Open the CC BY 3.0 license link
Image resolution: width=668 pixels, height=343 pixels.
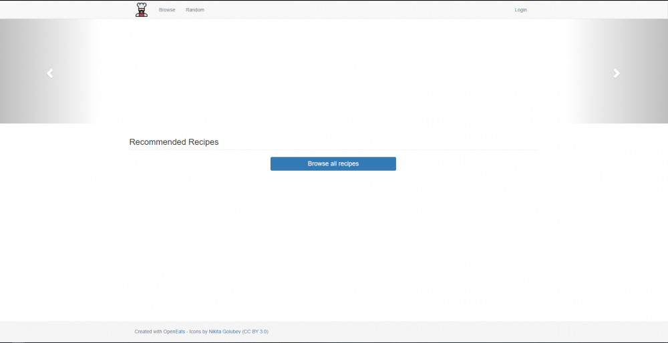coord(255,332)
